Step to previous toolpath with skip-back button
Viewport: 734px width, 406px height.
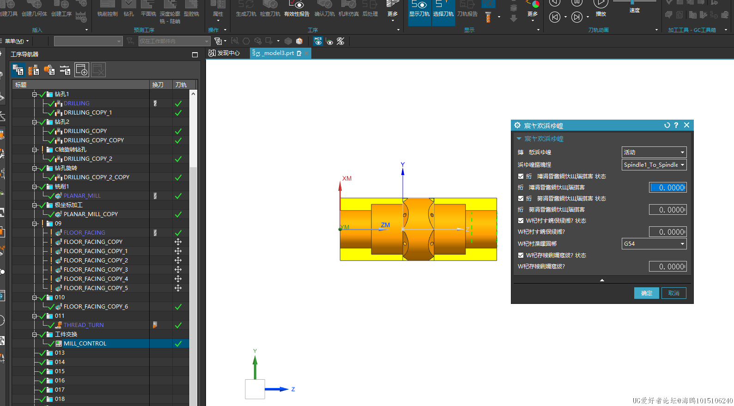pyautogui.click(x=555, y=18)
